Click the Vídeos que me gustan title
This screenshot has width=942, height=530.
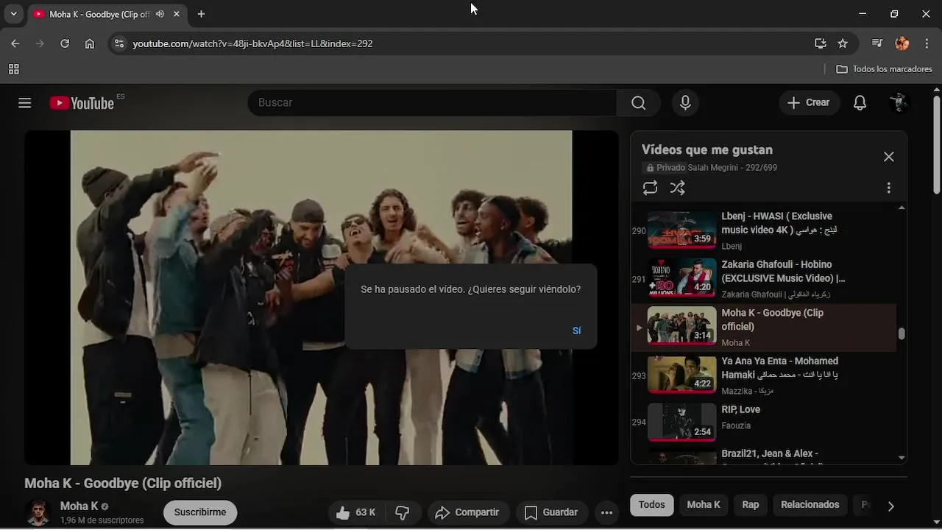click(707, 150)
